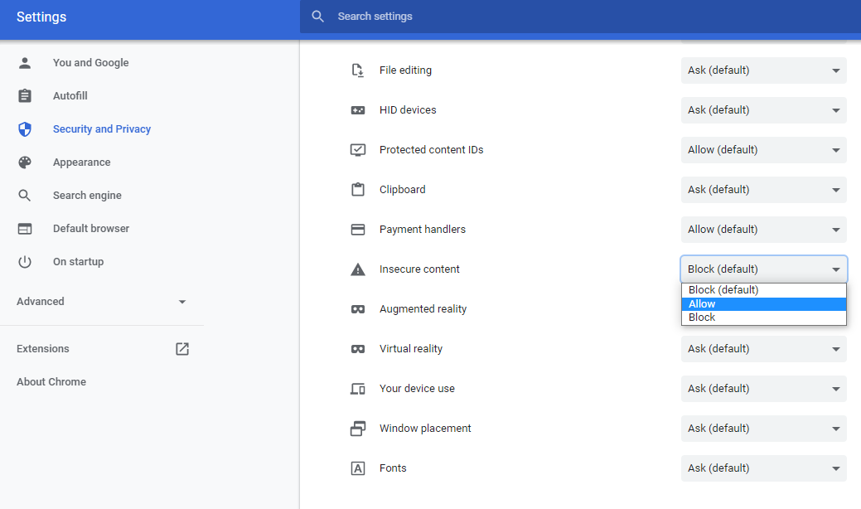
Task: Click the Default browser window icon
Action: tap(25, 229)
